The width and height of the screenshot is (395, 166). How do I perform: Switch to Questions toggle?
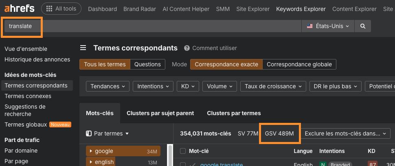click(148, 64)
